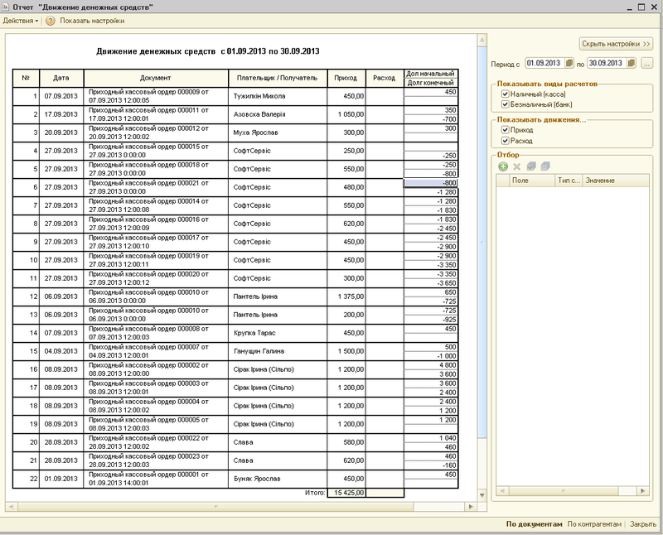Uncheck the Наличный (касса) checkbox
Screen dimensions: 663x535
click(505, 94)
